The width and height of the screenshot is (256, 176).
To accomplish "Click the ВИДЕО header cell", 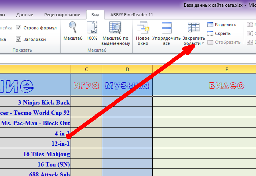I will (204, 85).
